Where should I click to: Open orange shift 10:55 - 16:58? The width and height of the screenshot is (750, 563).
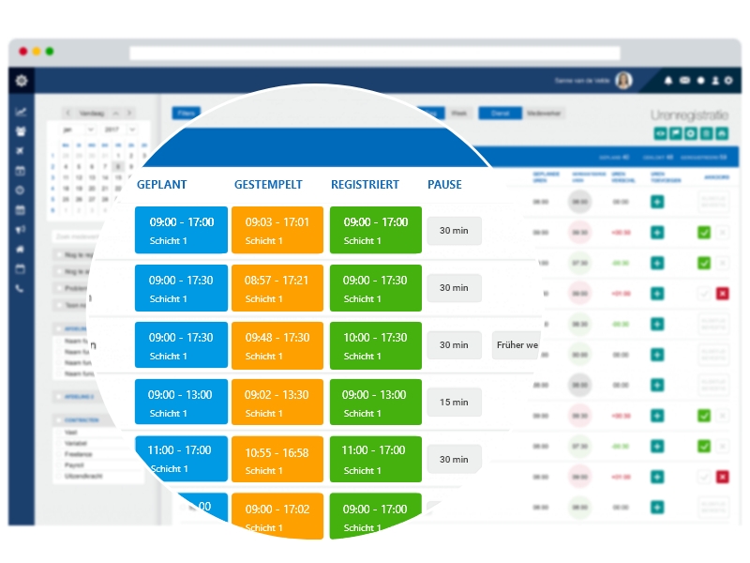click(277, 459)
